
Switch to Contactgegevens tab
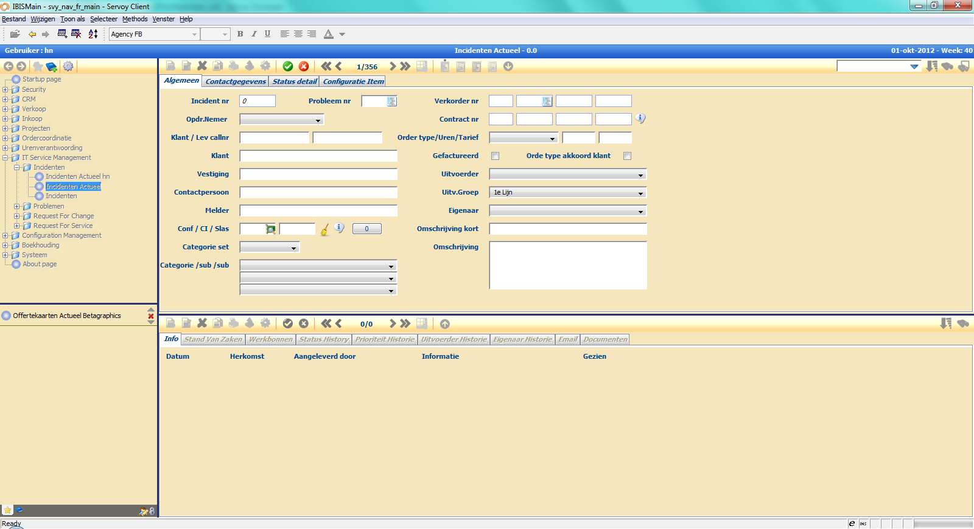pyautogui.click(x=236, y=81)
